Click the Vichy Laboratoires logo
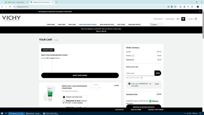Viewport: 204px width, 115px height. 11,18
